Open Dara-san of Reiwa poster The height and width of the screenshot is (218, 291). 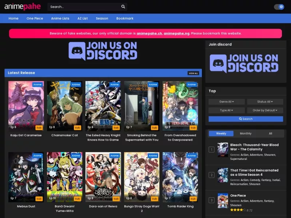[103, 177]
